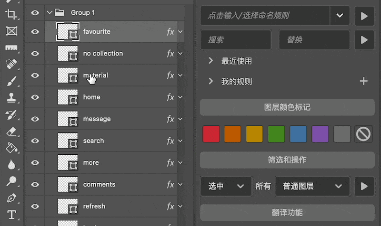Screen dimensions: 381x226
Task: Choose the red layer color swatch
Action: (x=211, y=134)
